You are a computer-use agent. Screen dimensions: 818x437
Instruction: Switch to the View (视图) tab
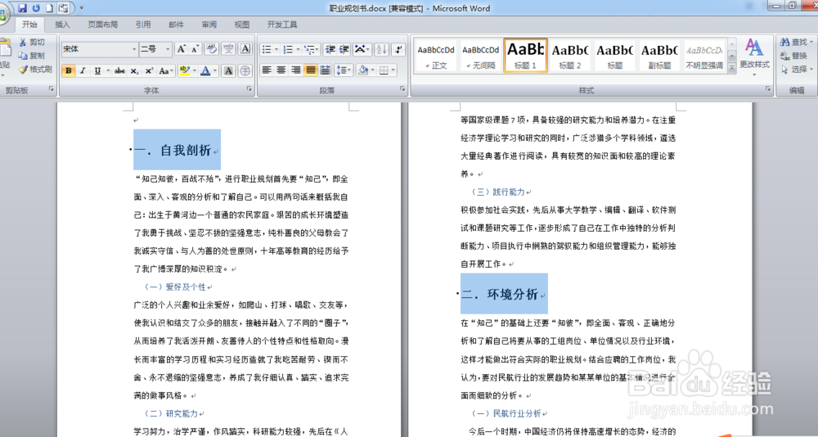tap(242, 25)
